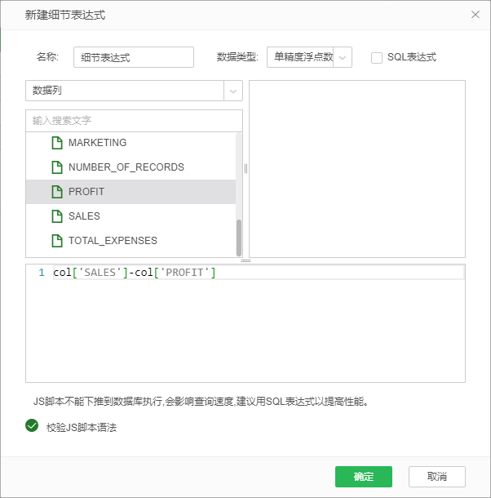Enable the SQL表达式 checkbox
Screen dimensions: 491x498
[x=377, y=57]
